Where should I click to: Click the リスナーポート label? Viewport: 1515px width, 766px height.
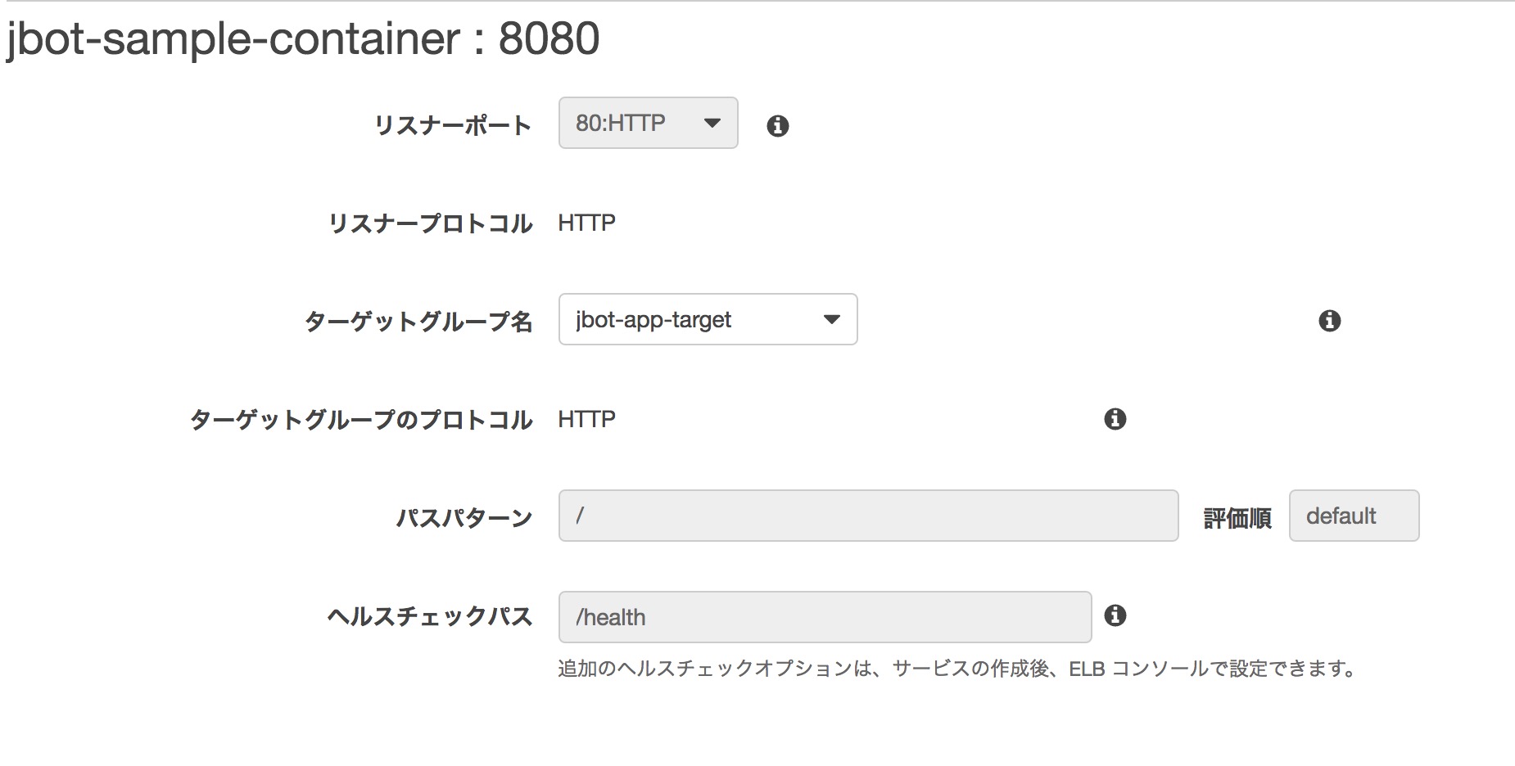(453, 124)
